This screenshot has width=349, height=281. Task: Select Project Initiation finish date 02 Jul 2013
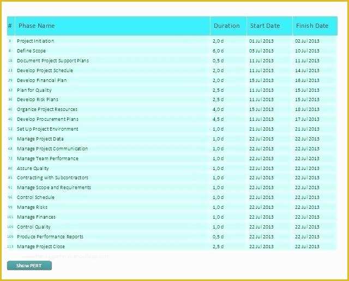pos(307,41)
